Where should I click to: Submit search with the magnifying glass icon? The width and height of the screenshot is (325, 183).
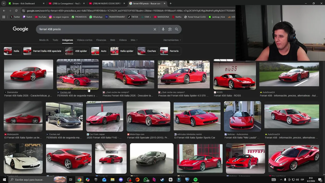pyautogui.click(x=176, y=29)
